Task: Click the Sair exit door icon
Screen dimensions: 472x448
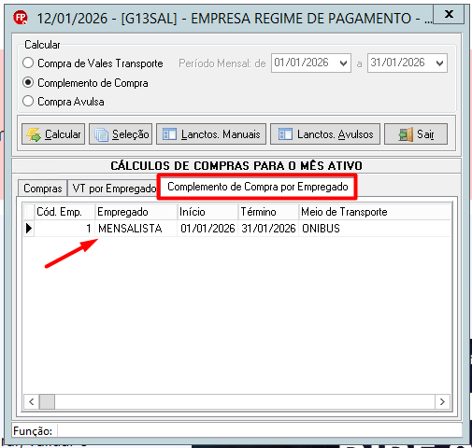Action: [406, 134]
